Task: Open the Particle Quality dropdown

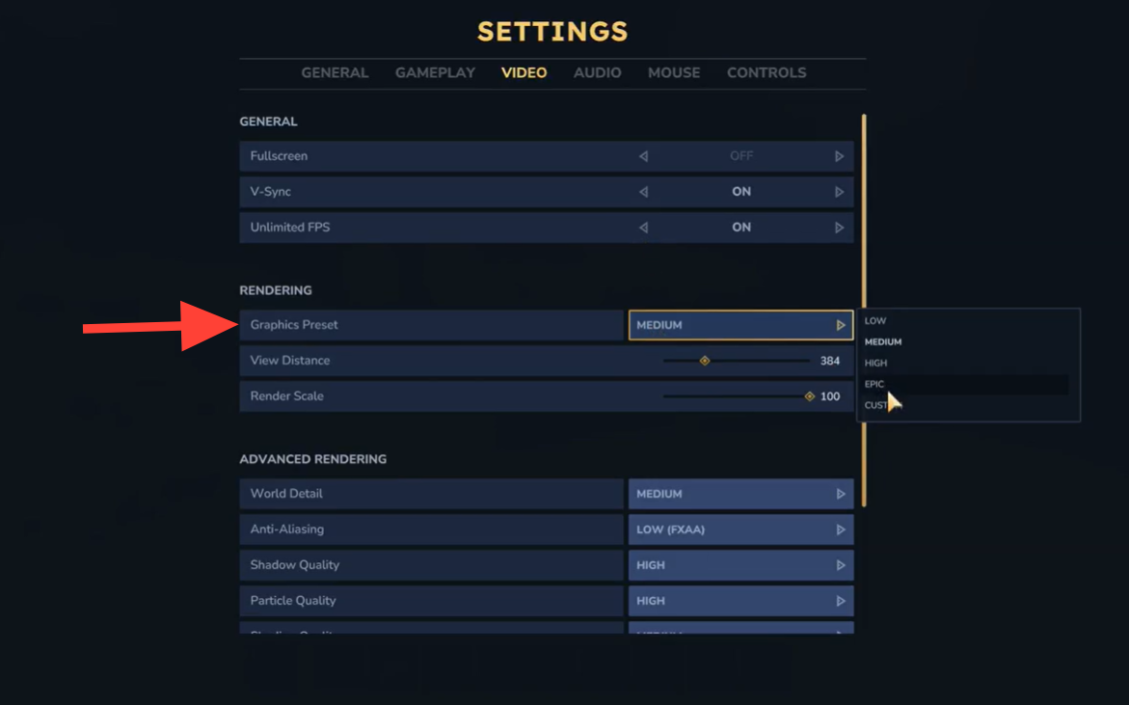Action: tap(740, 601)
